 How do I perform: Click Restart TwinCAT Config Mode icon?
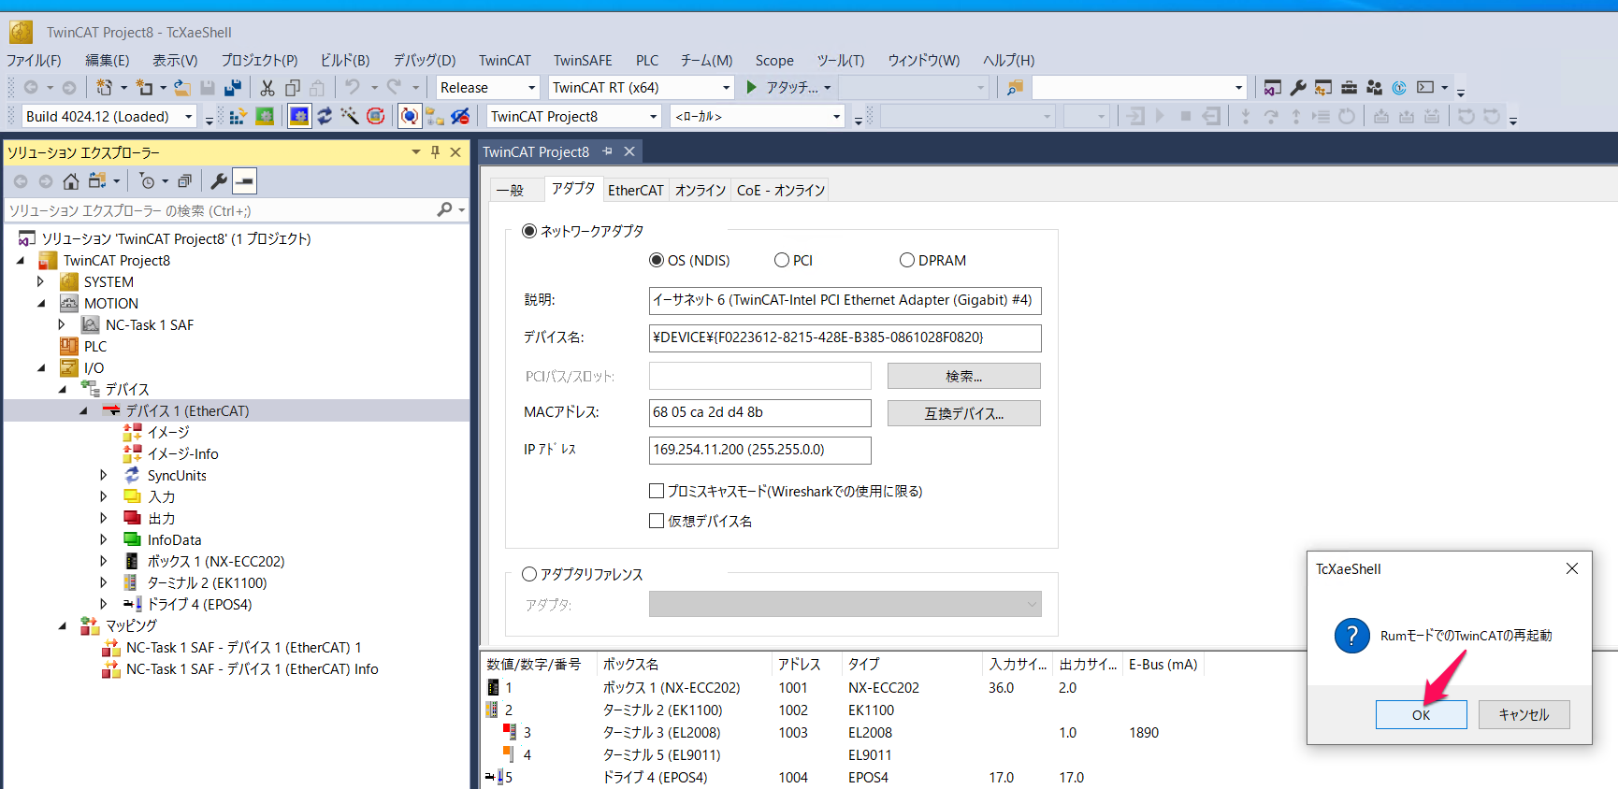(299, 116)
